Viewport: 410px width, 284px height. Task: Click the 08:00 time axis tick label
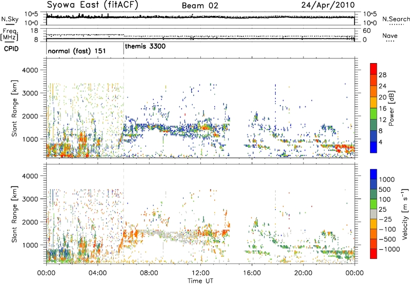point(149,273)
